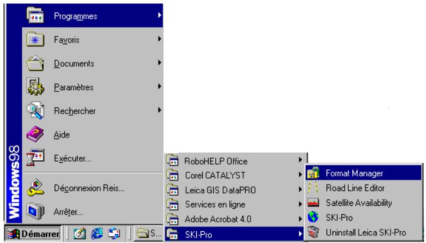Viewport: 426px width, 243px height.
Task: Click the Rechercher label
Action: [x=75, y=111]
